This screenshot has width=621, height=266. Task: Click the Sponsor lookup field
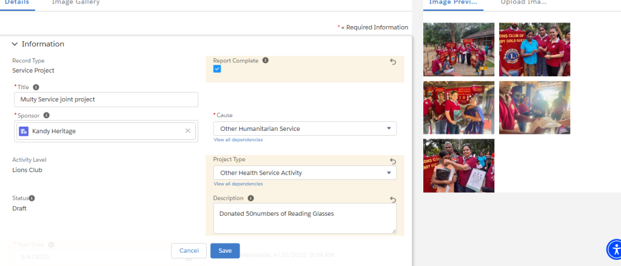(x=106, y=131)
